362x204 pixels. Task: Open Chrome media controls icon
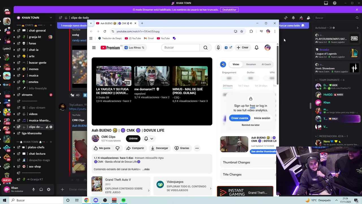pos(261,31)
